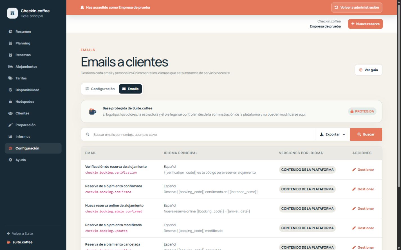The height and width of the screenshot is (250, 401).
Task: Click Gestionar for Reserva de alojamiento cancelada
Action: (363, 247)
